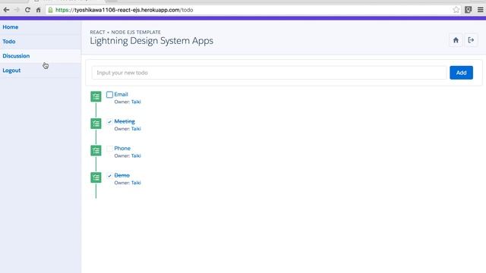This screenshot has width=486, height=273.
Task: Click the home icon button in the page header
Action: point(456,40)
